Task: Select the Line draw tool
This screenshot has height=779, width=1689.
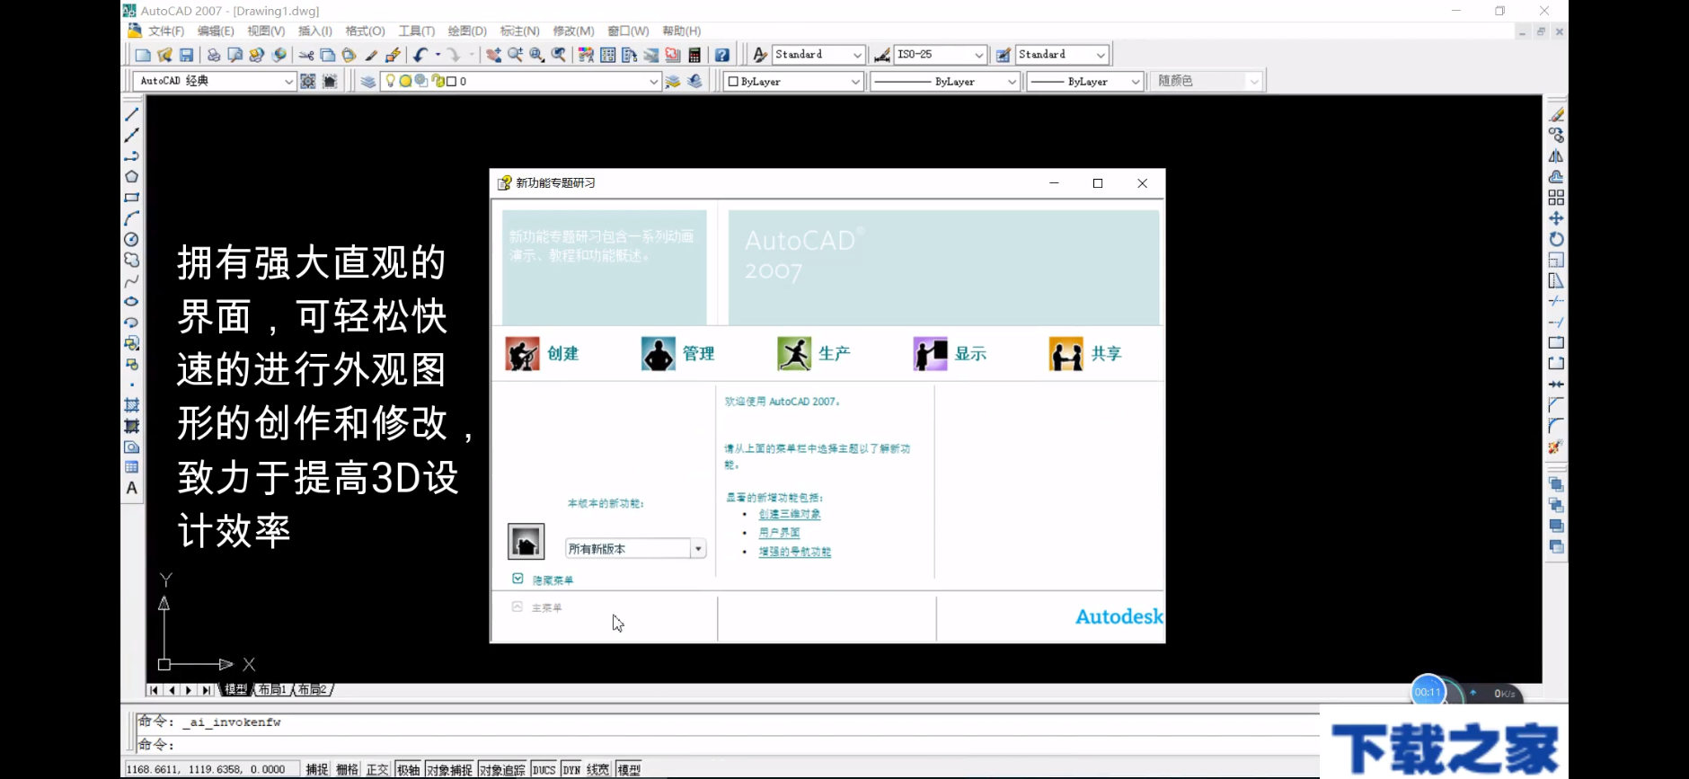Action: [x=131, y=115]
